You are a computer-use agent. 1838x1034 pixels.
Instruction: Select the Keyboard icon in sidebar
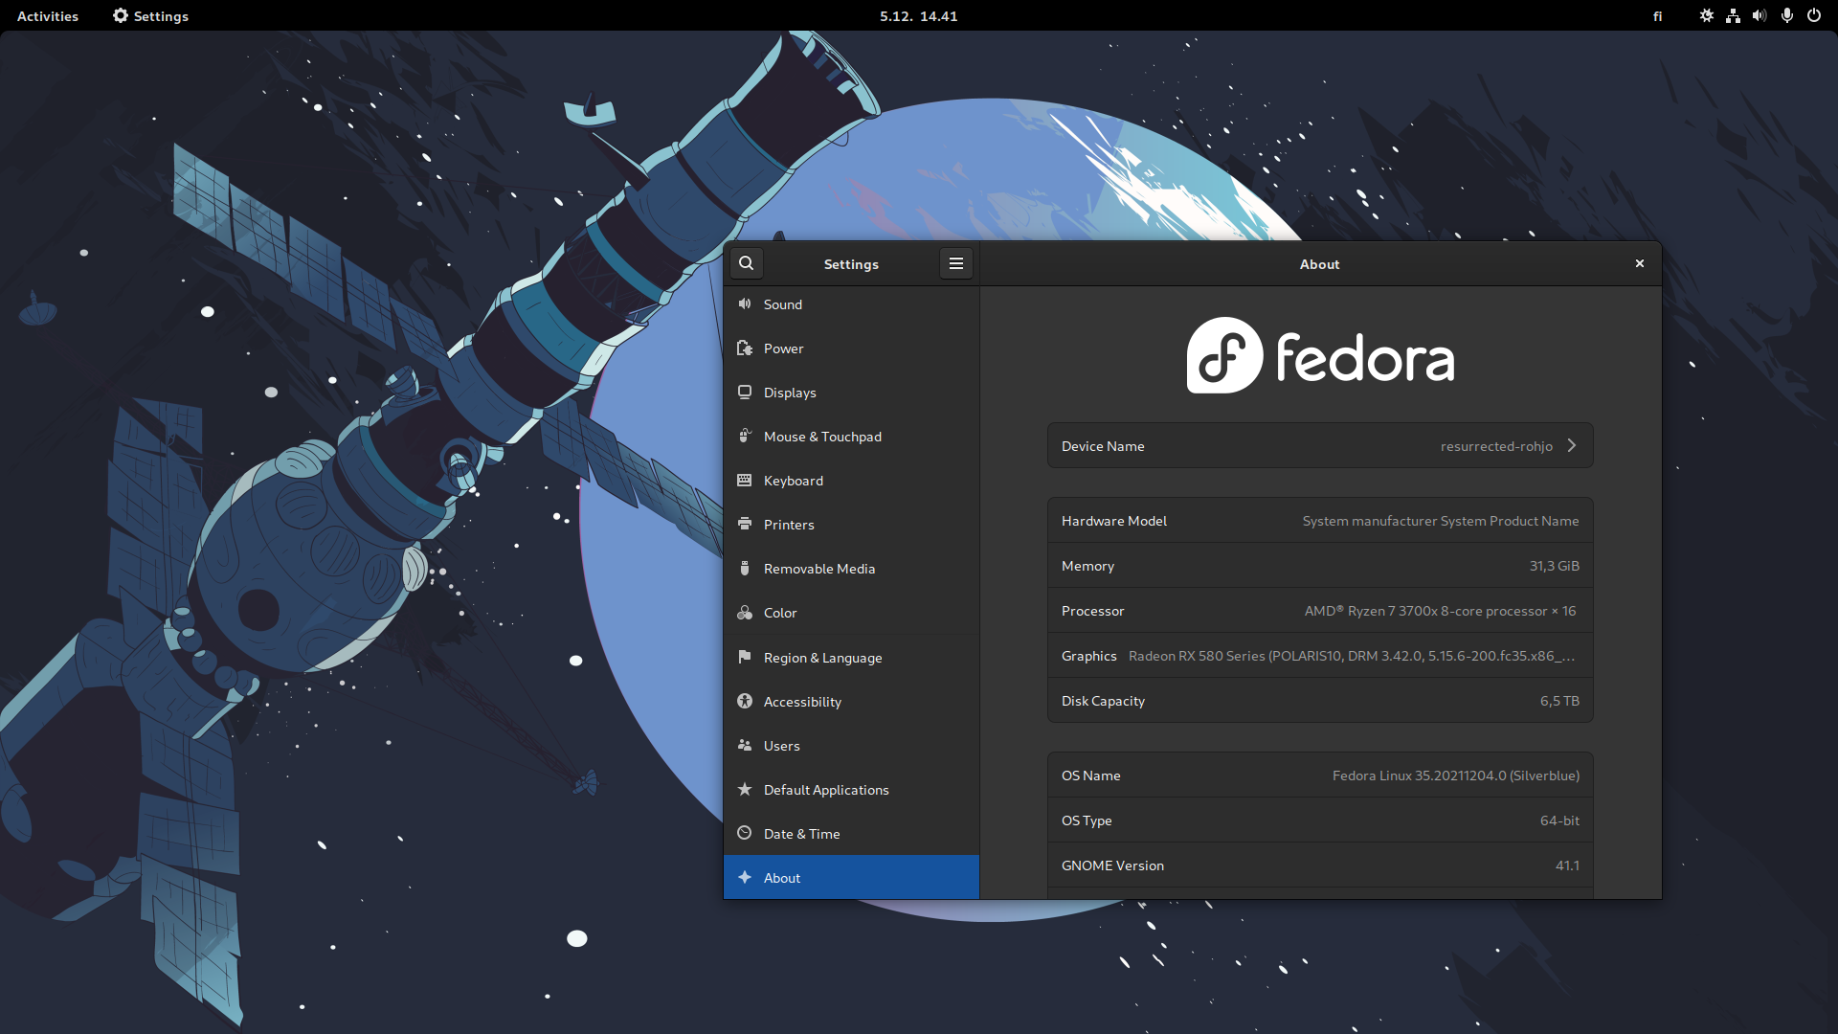click(745, 481)
